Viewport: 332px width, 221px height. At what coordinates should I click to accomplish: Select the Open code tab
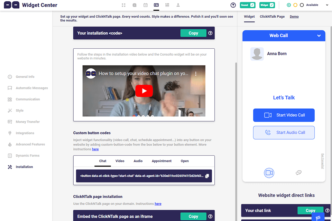[x=185, y=161]
